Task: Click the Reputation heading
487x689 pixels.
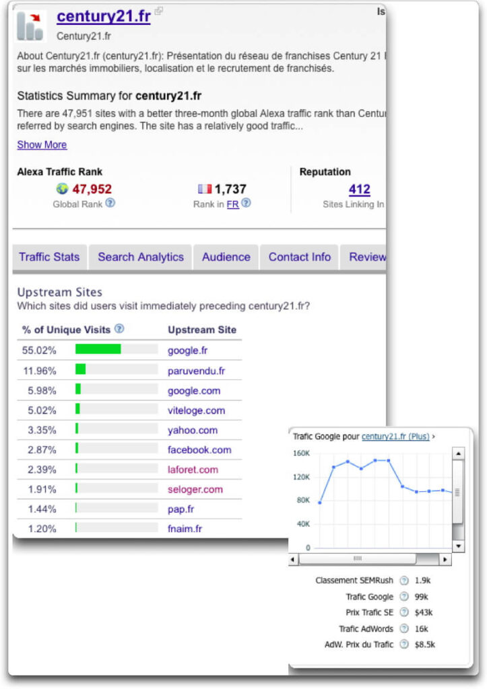Action: [325, 172]
